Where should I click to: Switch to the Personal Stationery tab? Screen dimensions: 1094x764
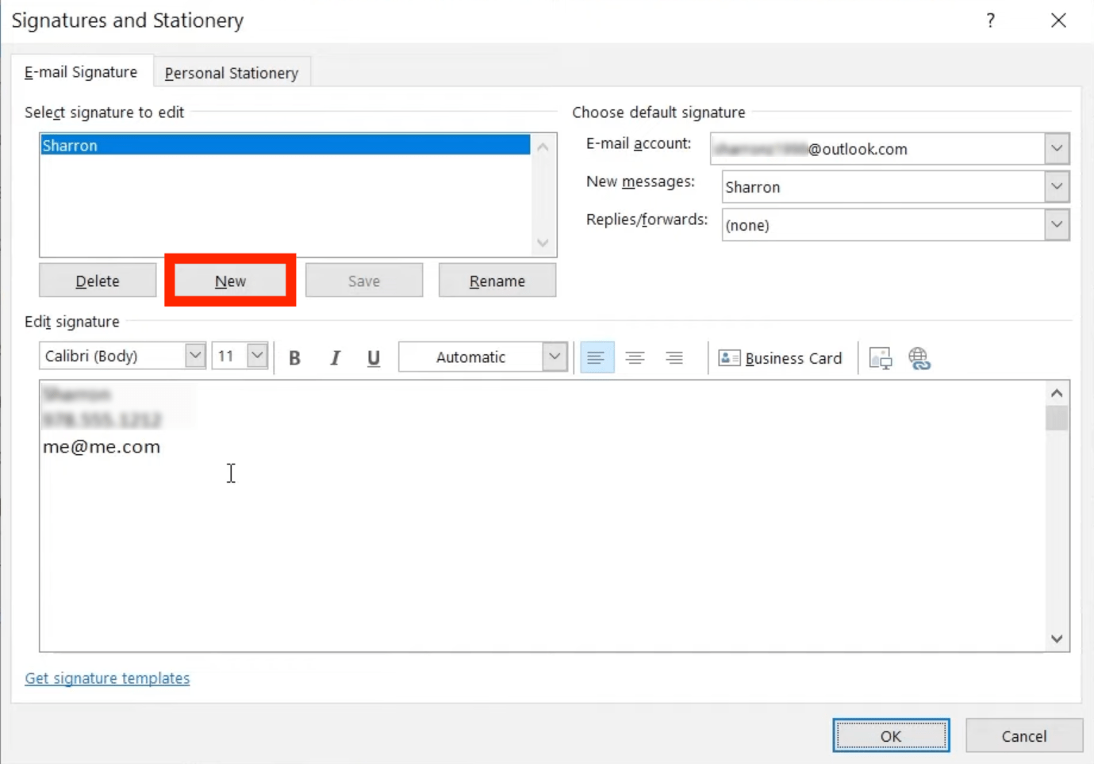pos(232,73)
